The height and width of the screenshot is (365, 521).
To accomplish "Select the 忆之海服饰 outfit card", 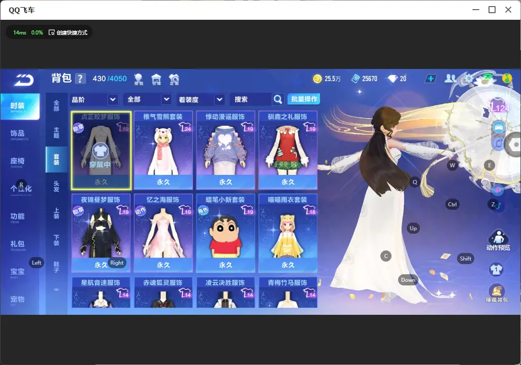I will 163,233.
